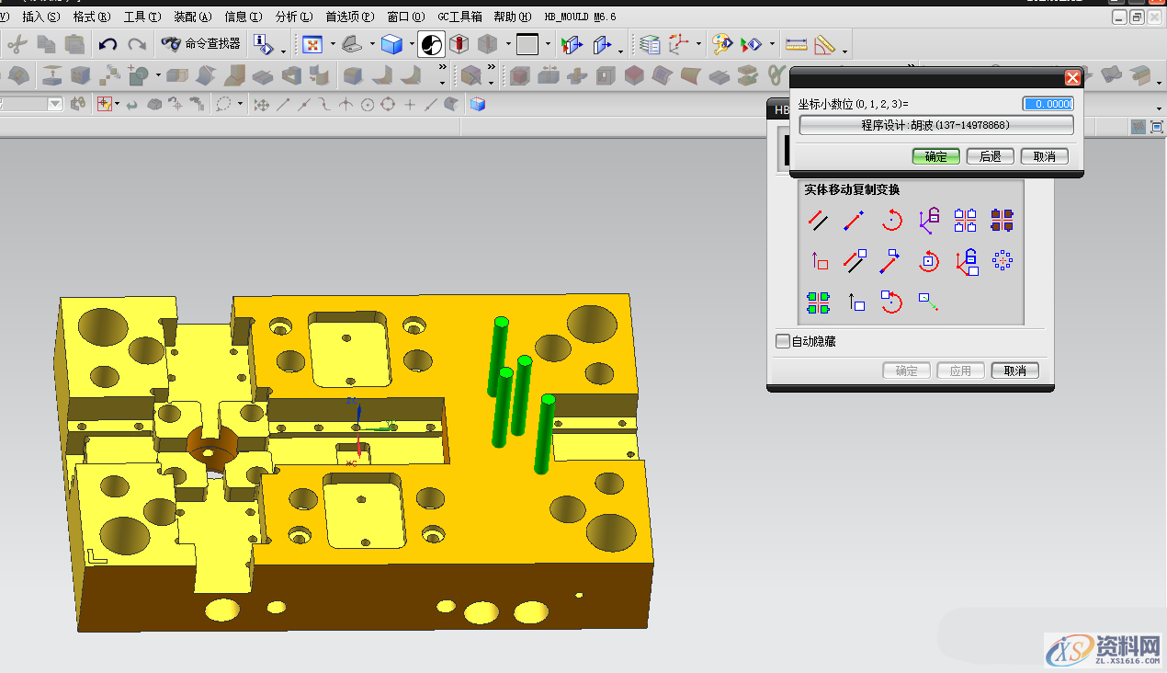
Task: Click the red rotate arc icon in first row
Action: (891, 220)
